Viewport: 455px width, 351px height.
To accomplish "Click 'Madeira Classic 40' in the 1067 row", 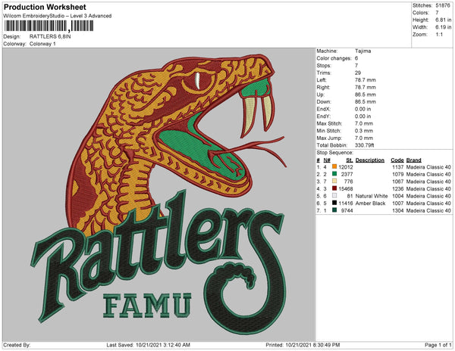I will click(x=428, y=182).
